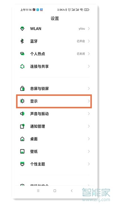Tap the paintbrush icon for 个性主题
The height and width of the screenshot is (205, 113).
(22, 164)
